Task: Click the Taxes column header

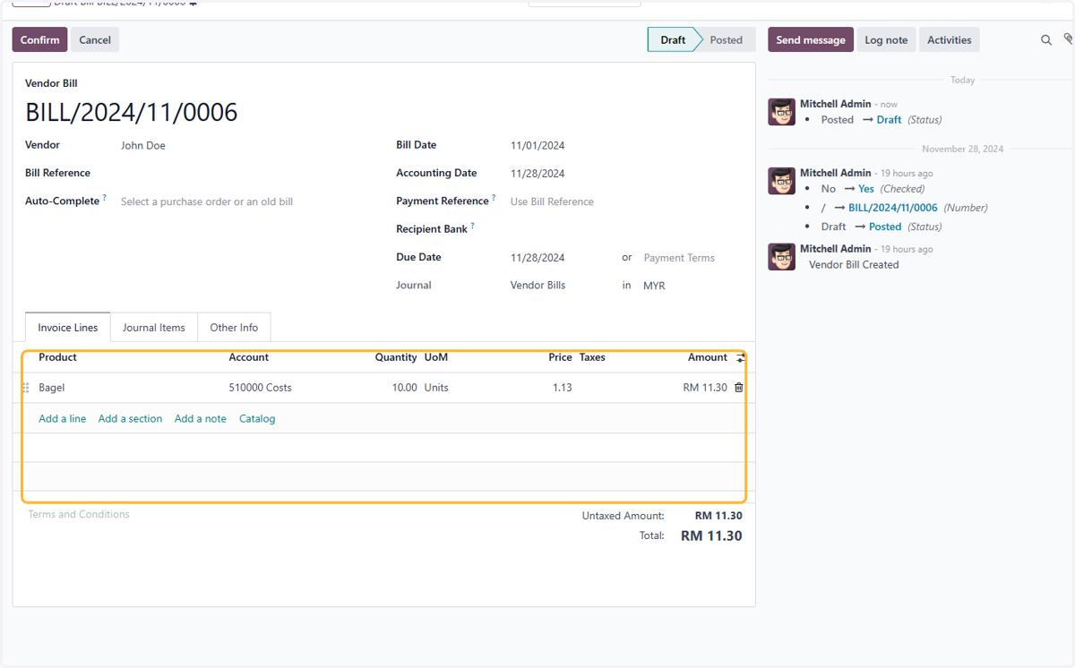Action: 592,357
